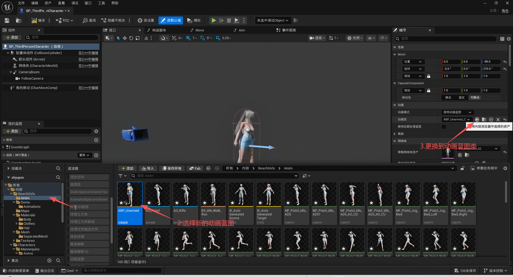Add a component with the 组件 panel 添加 button
513x277 pixels.
(x=12, y=38)
